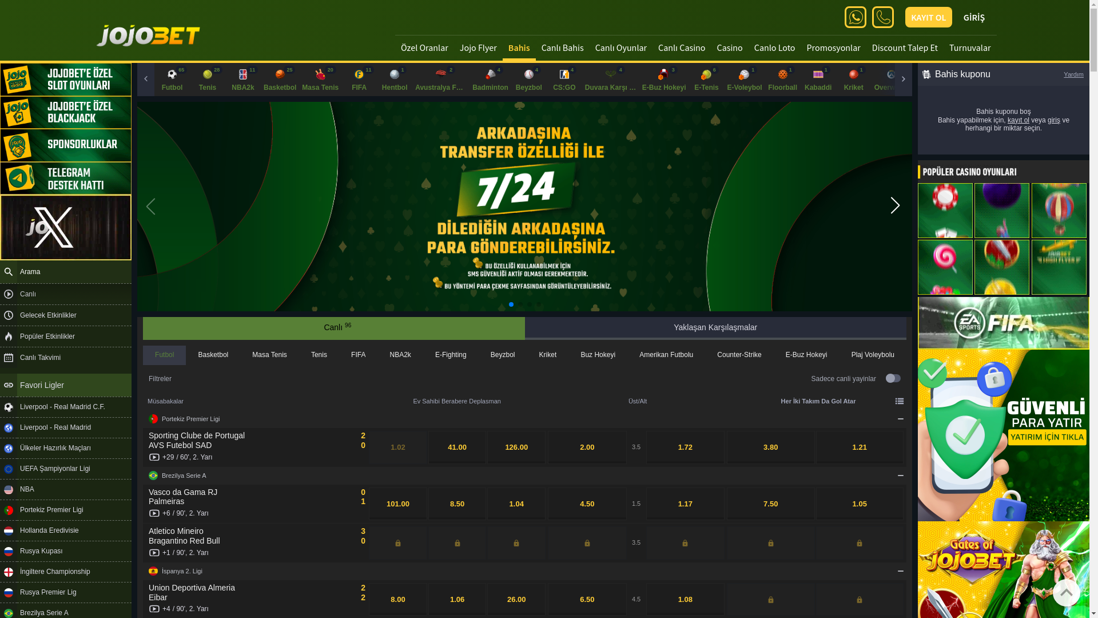Select 8.50 draw odds for Vasco match
The width and height of the screenshot is (1098, 618).
457,504
